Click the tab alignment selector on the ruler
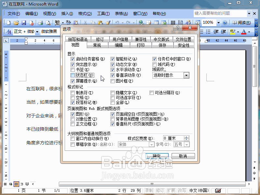260x195 pixels. 6,40
